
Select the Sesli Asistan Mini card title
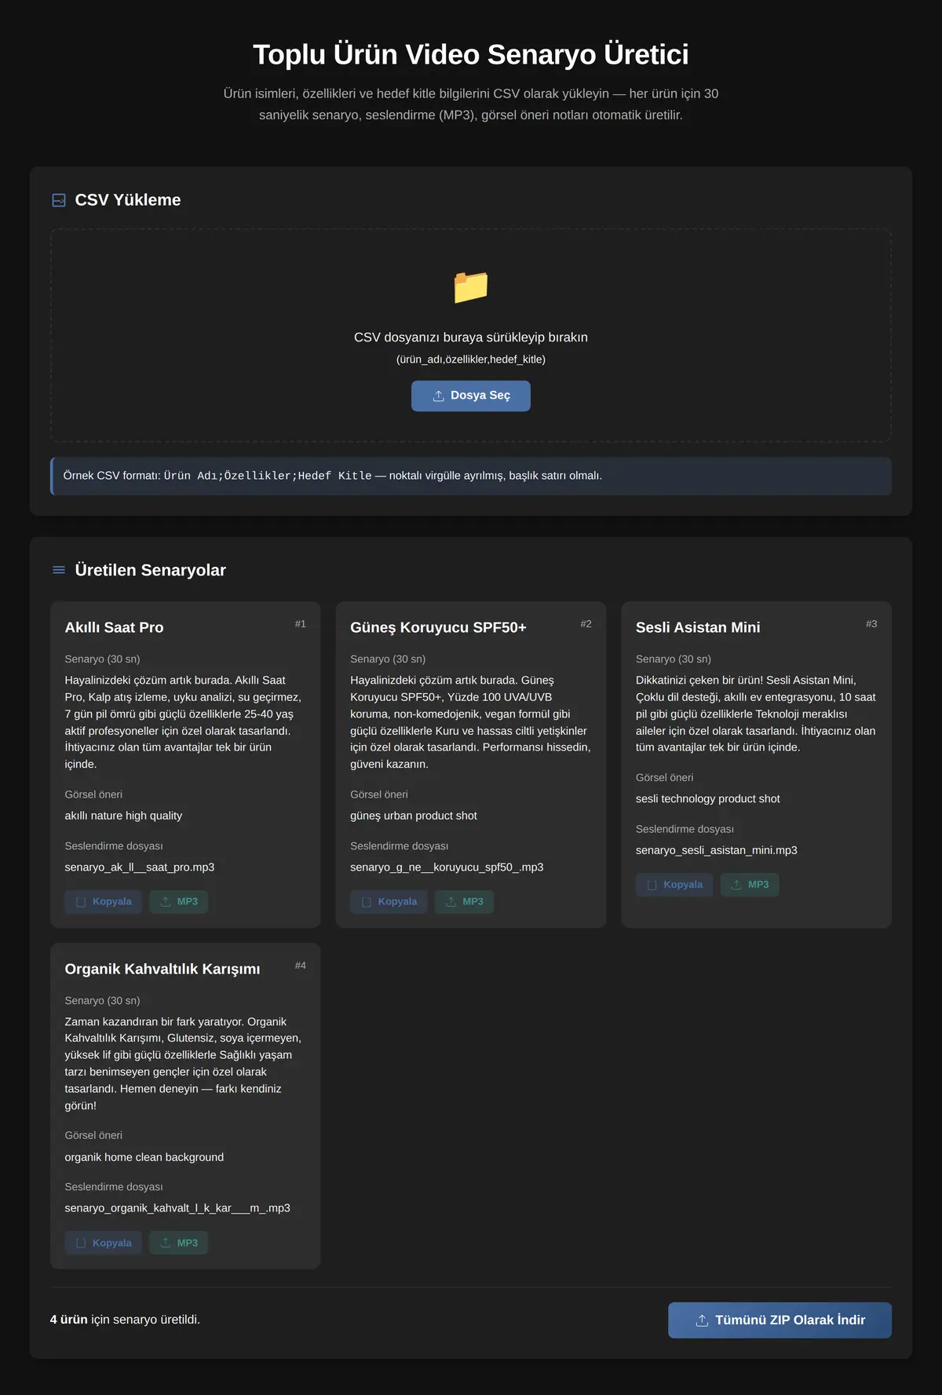(x=698, y=627)
